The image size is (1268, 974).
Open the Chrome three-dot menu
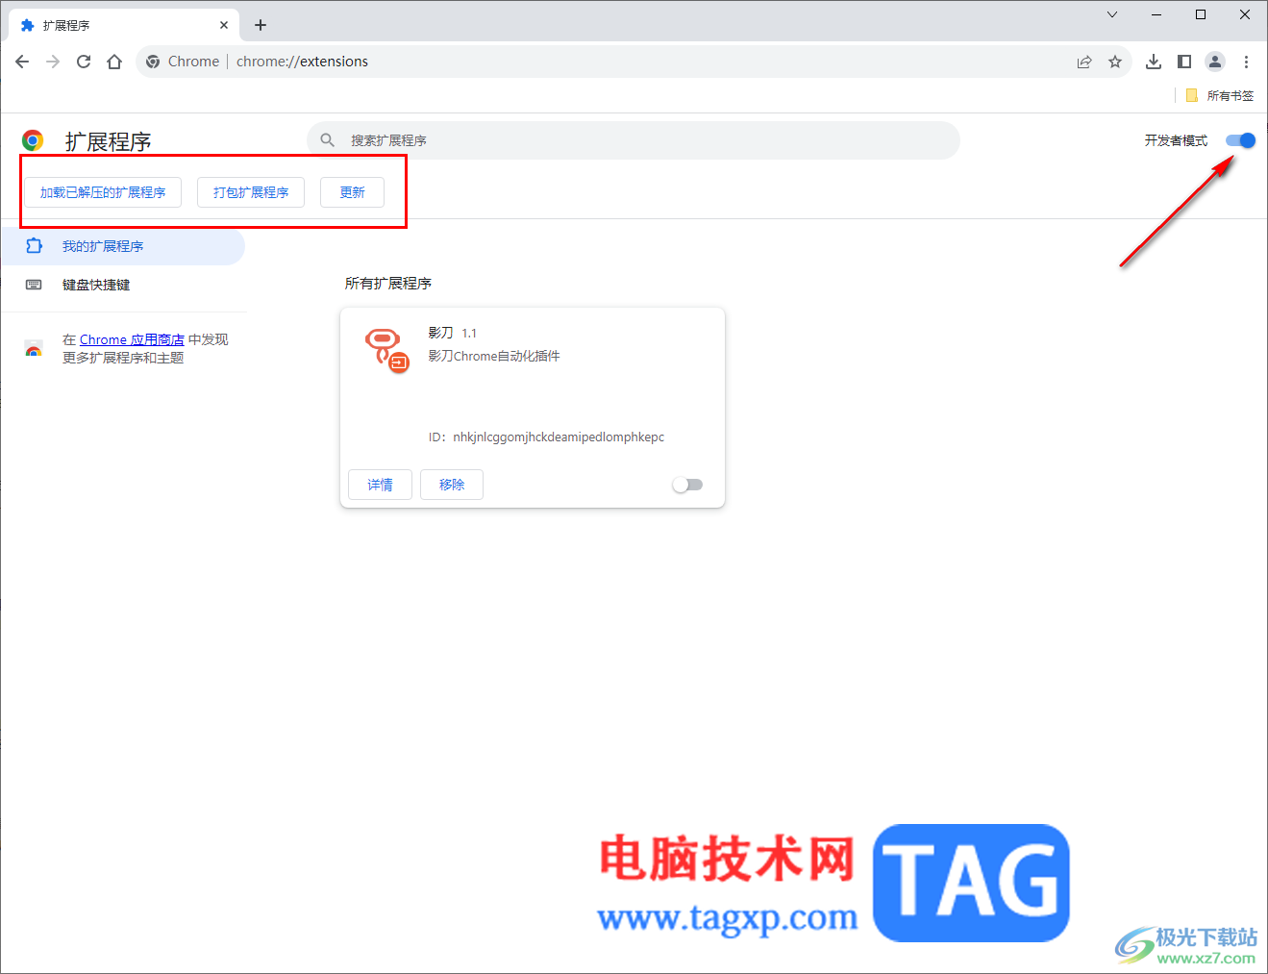(1246, 61)
